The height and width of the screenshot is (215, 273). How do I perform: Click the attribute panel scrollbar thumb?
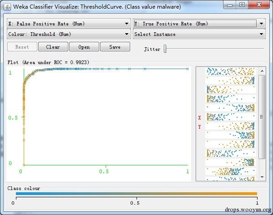click(262, 117)
